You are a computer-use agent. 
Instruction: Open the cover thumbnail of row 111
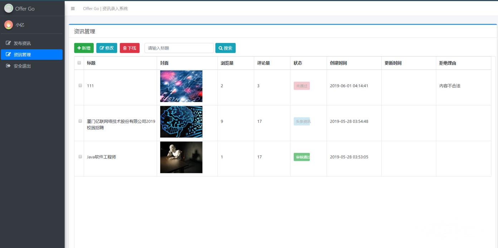181,86
